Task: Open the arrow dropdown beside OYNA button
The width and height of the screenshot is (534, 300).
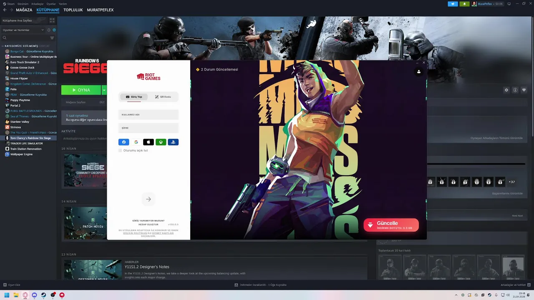Action: tap(104, 90)
